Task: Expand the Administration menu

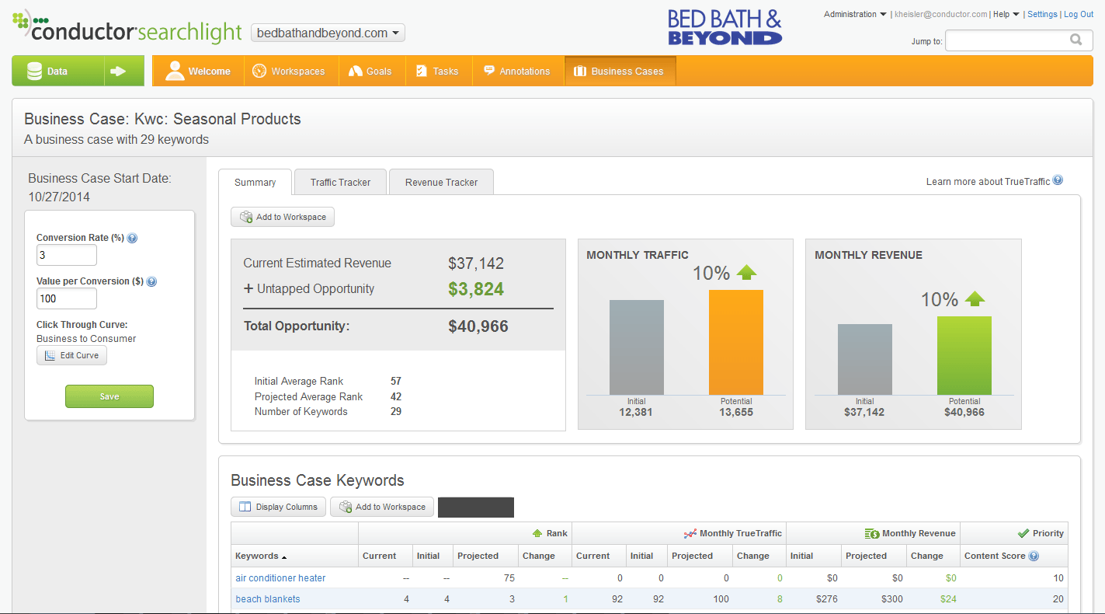Action: (x=855, y=14)
